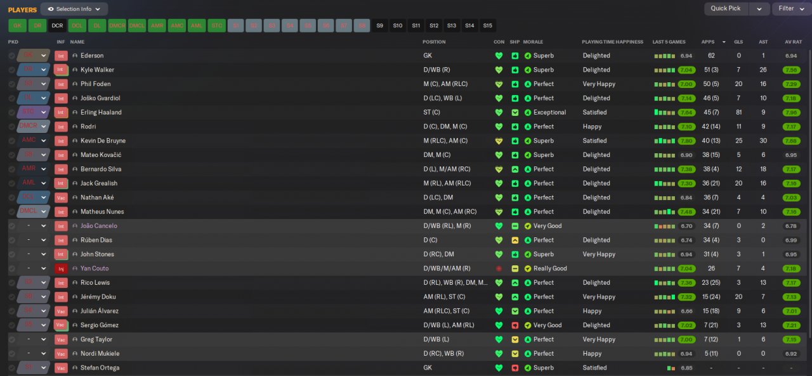Toggle the picked checkmark for John Stones
Screen dimensions: 812x376
[x=12, y=254]
